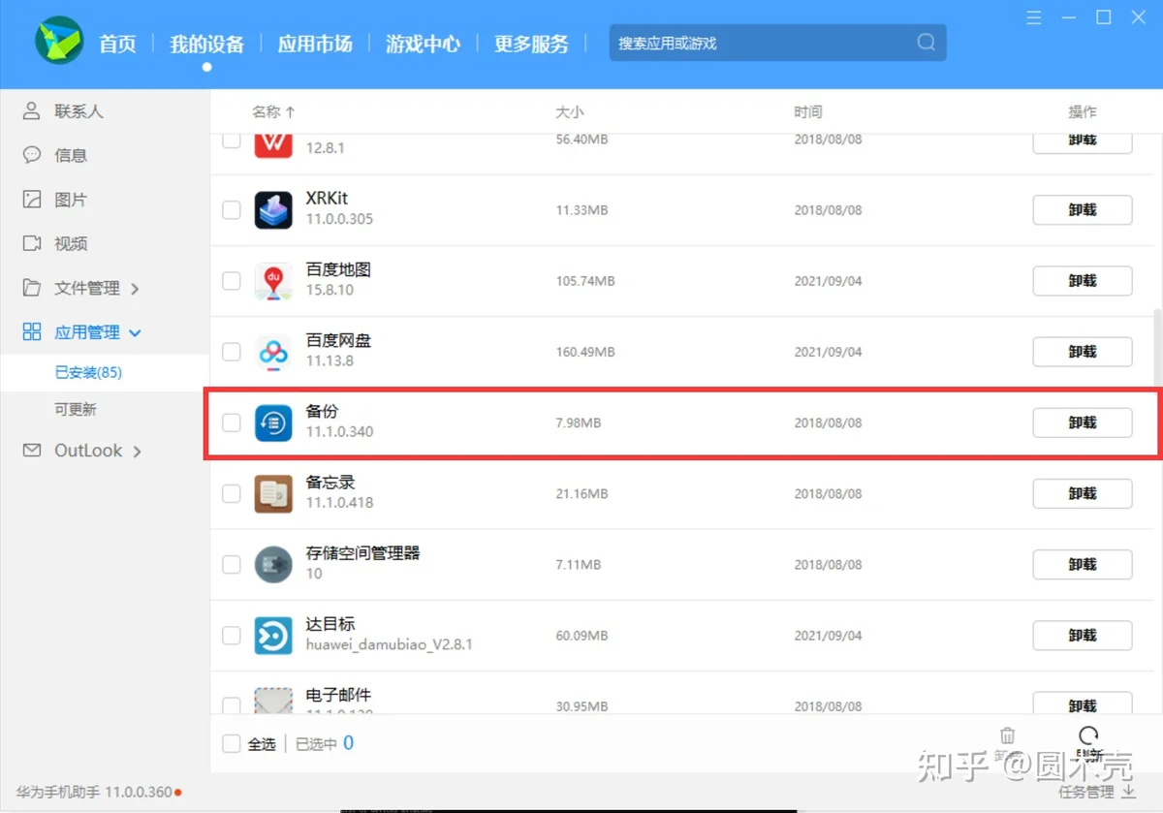Click the 任务管理 label
The height and width of the screenshot is (813, 1163).
[1086, 792]
